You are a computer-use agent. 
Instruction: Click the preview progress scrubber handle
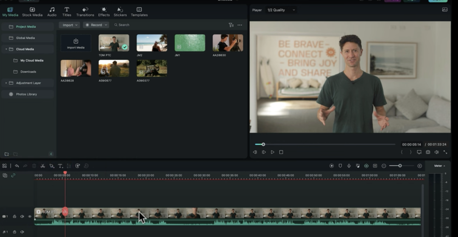tap(263, 144)
